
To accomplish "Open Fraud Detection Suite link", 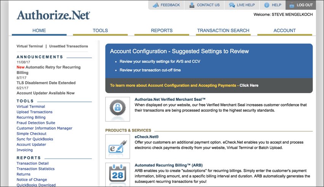I will point(36,123).
